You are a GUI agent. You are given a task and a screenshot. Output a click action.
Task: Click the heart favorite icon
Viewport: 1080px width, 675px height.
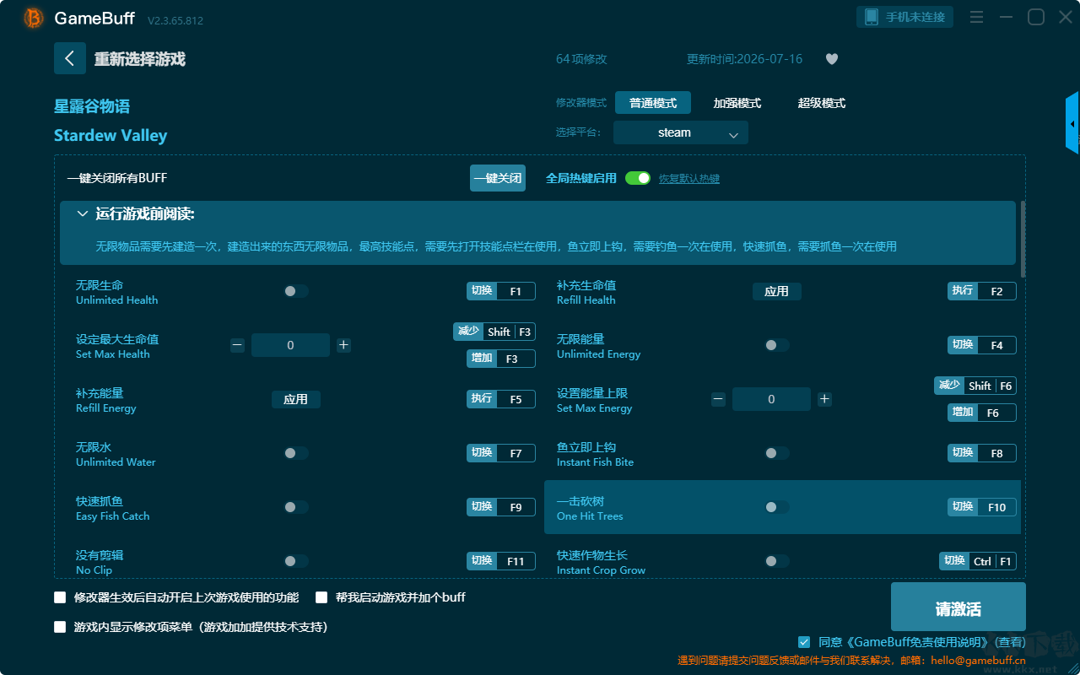pyautogui.click(x=832, y=59)
